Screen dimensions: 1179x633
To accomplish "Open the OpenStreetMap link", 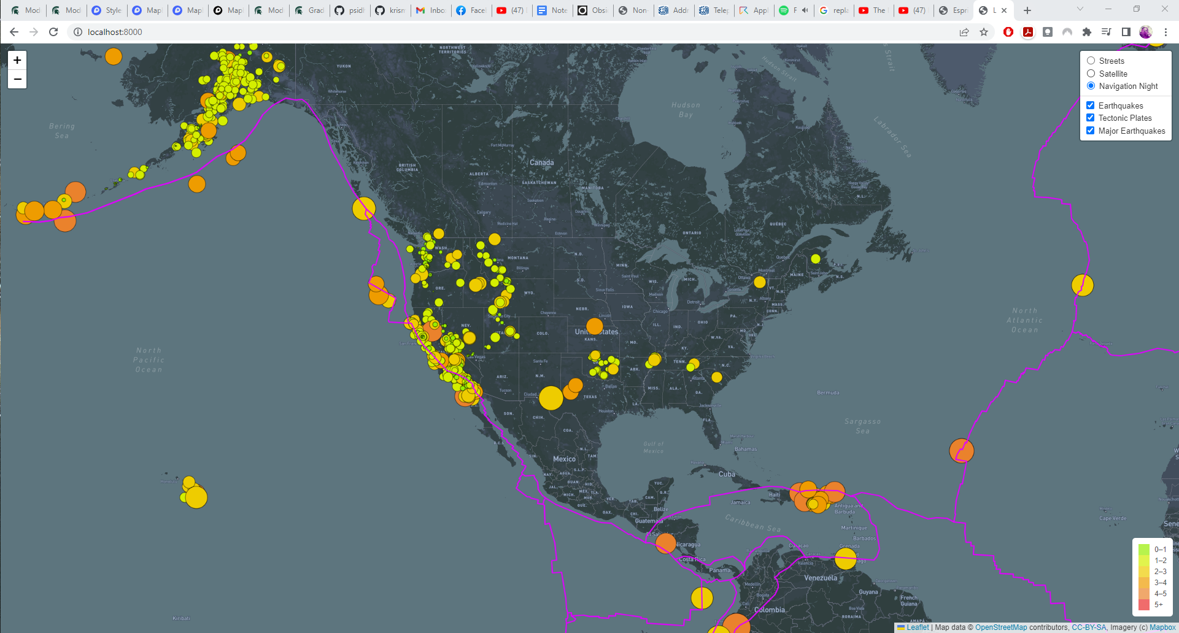I will (1001, 627).
